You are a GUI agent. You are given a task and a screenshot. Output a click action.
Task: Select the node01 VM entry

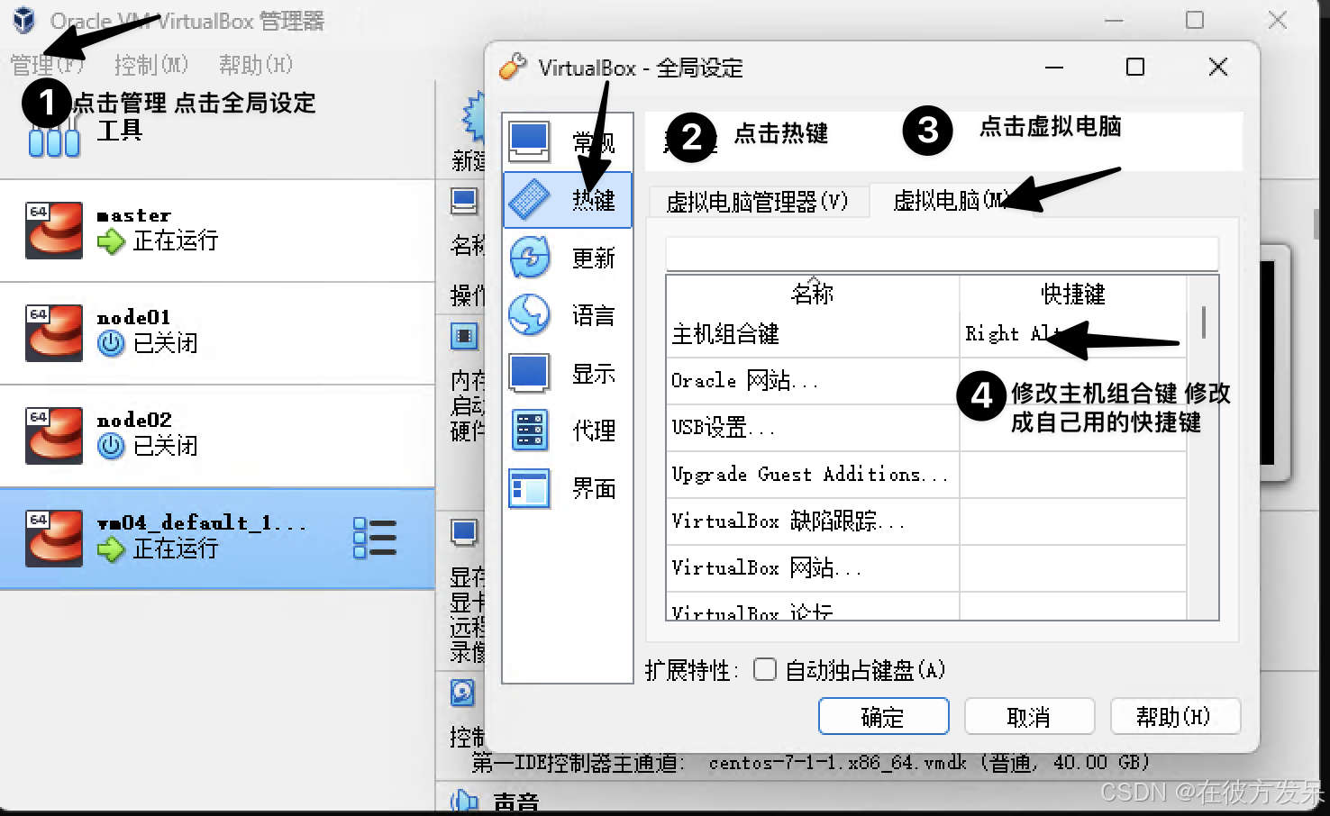point(217,333)
